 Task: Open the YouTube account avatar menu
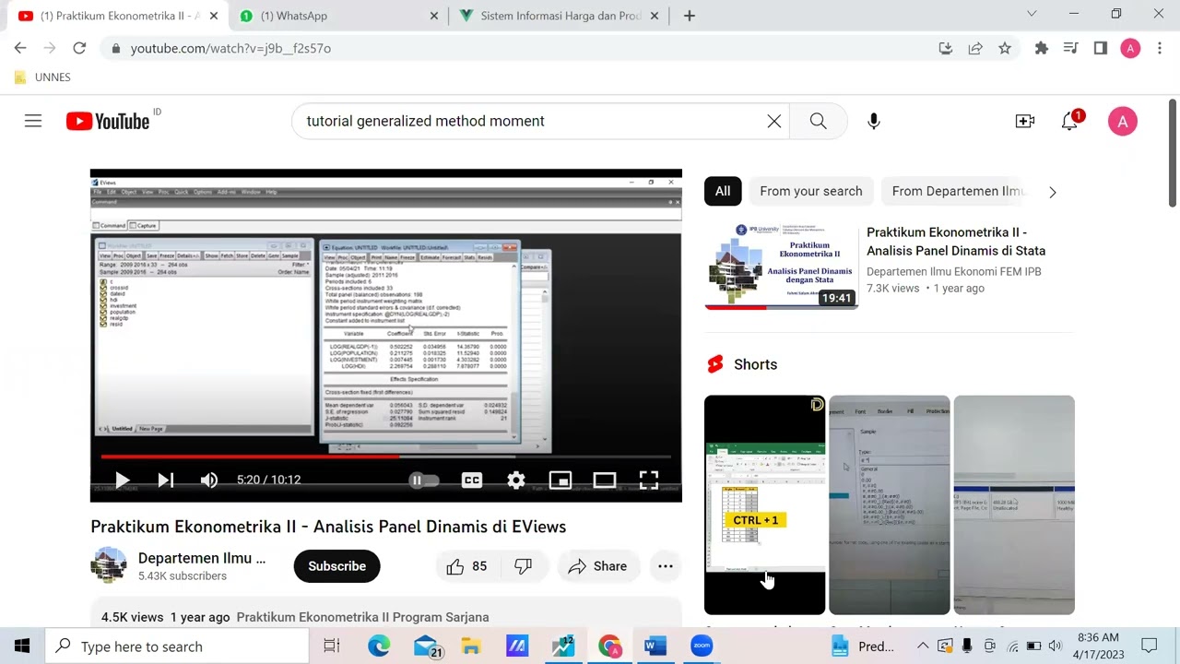pos(1122,121)
